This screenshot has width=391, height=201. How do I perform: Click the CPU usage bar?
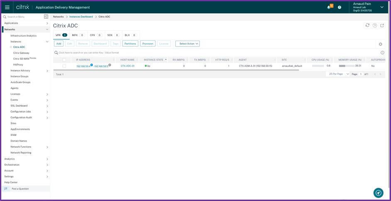tap(318, 66)
